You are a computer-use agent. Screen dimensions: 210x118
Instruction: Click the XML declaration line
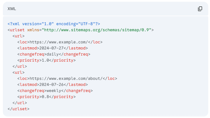click(x=54, y=24)
